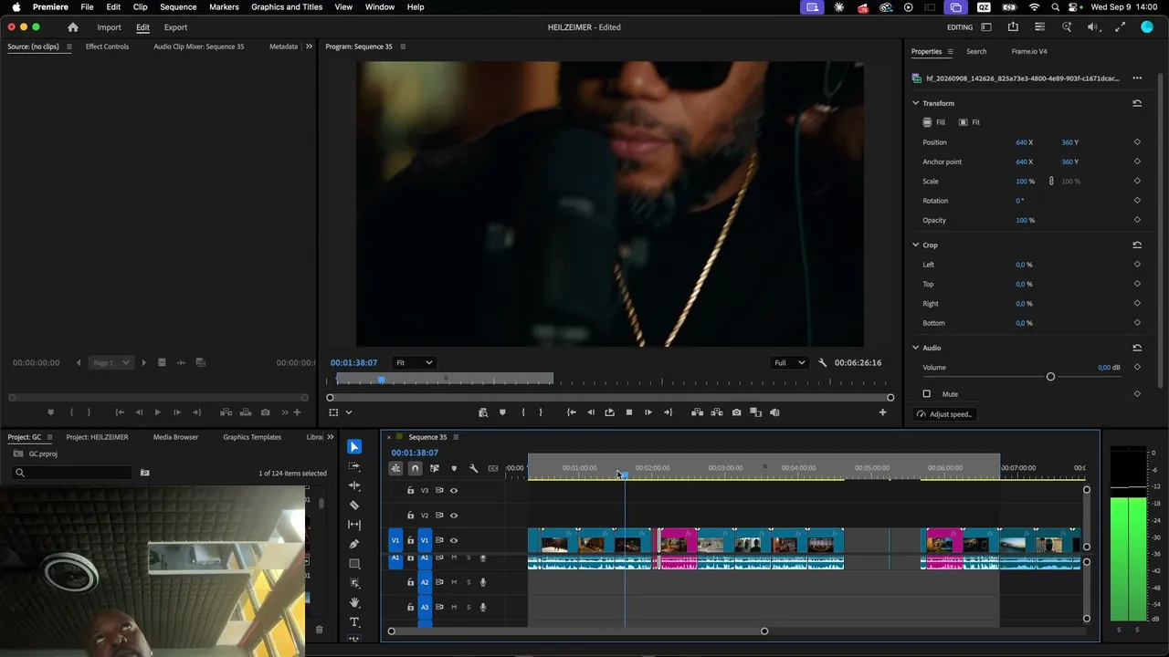The image size is (1169, 657).
Task: Toggle lock on track V3
Action: pos(410,491)
